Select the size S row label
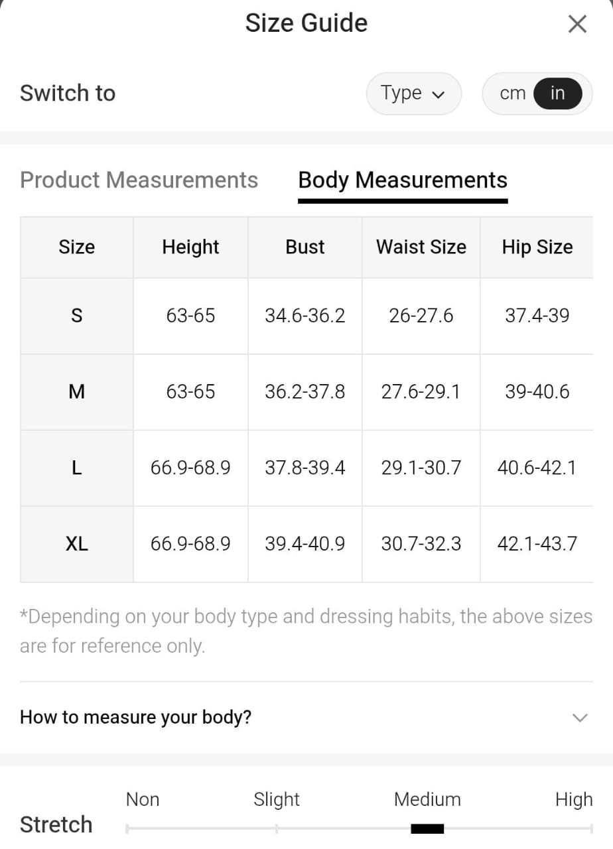613x849 pixels. pyautogui.click(x=77, y=316)
